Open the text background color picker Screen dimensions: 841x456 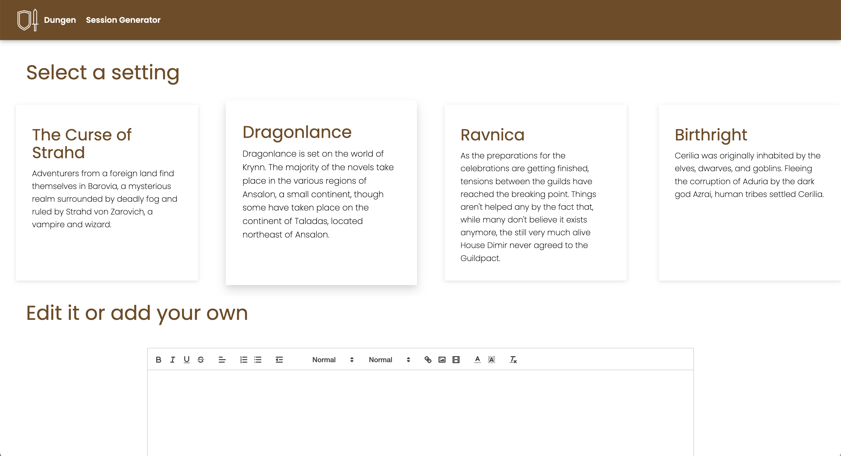[x=491, y=360]
